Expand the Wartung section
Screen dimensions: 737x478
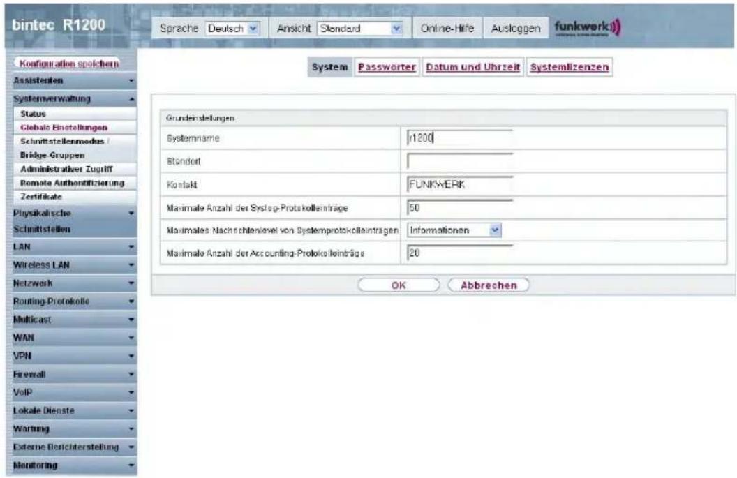coord(74,429)
